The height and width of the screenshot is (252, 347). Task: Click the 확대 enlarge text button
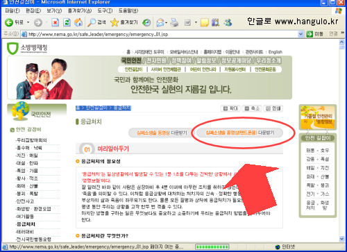tap(230, 108)
